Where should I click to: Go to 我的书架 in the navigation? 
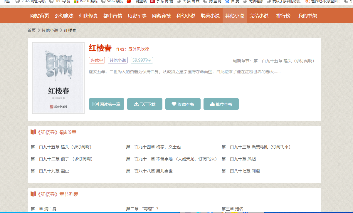pyautogui.click(x=307, y=16)
